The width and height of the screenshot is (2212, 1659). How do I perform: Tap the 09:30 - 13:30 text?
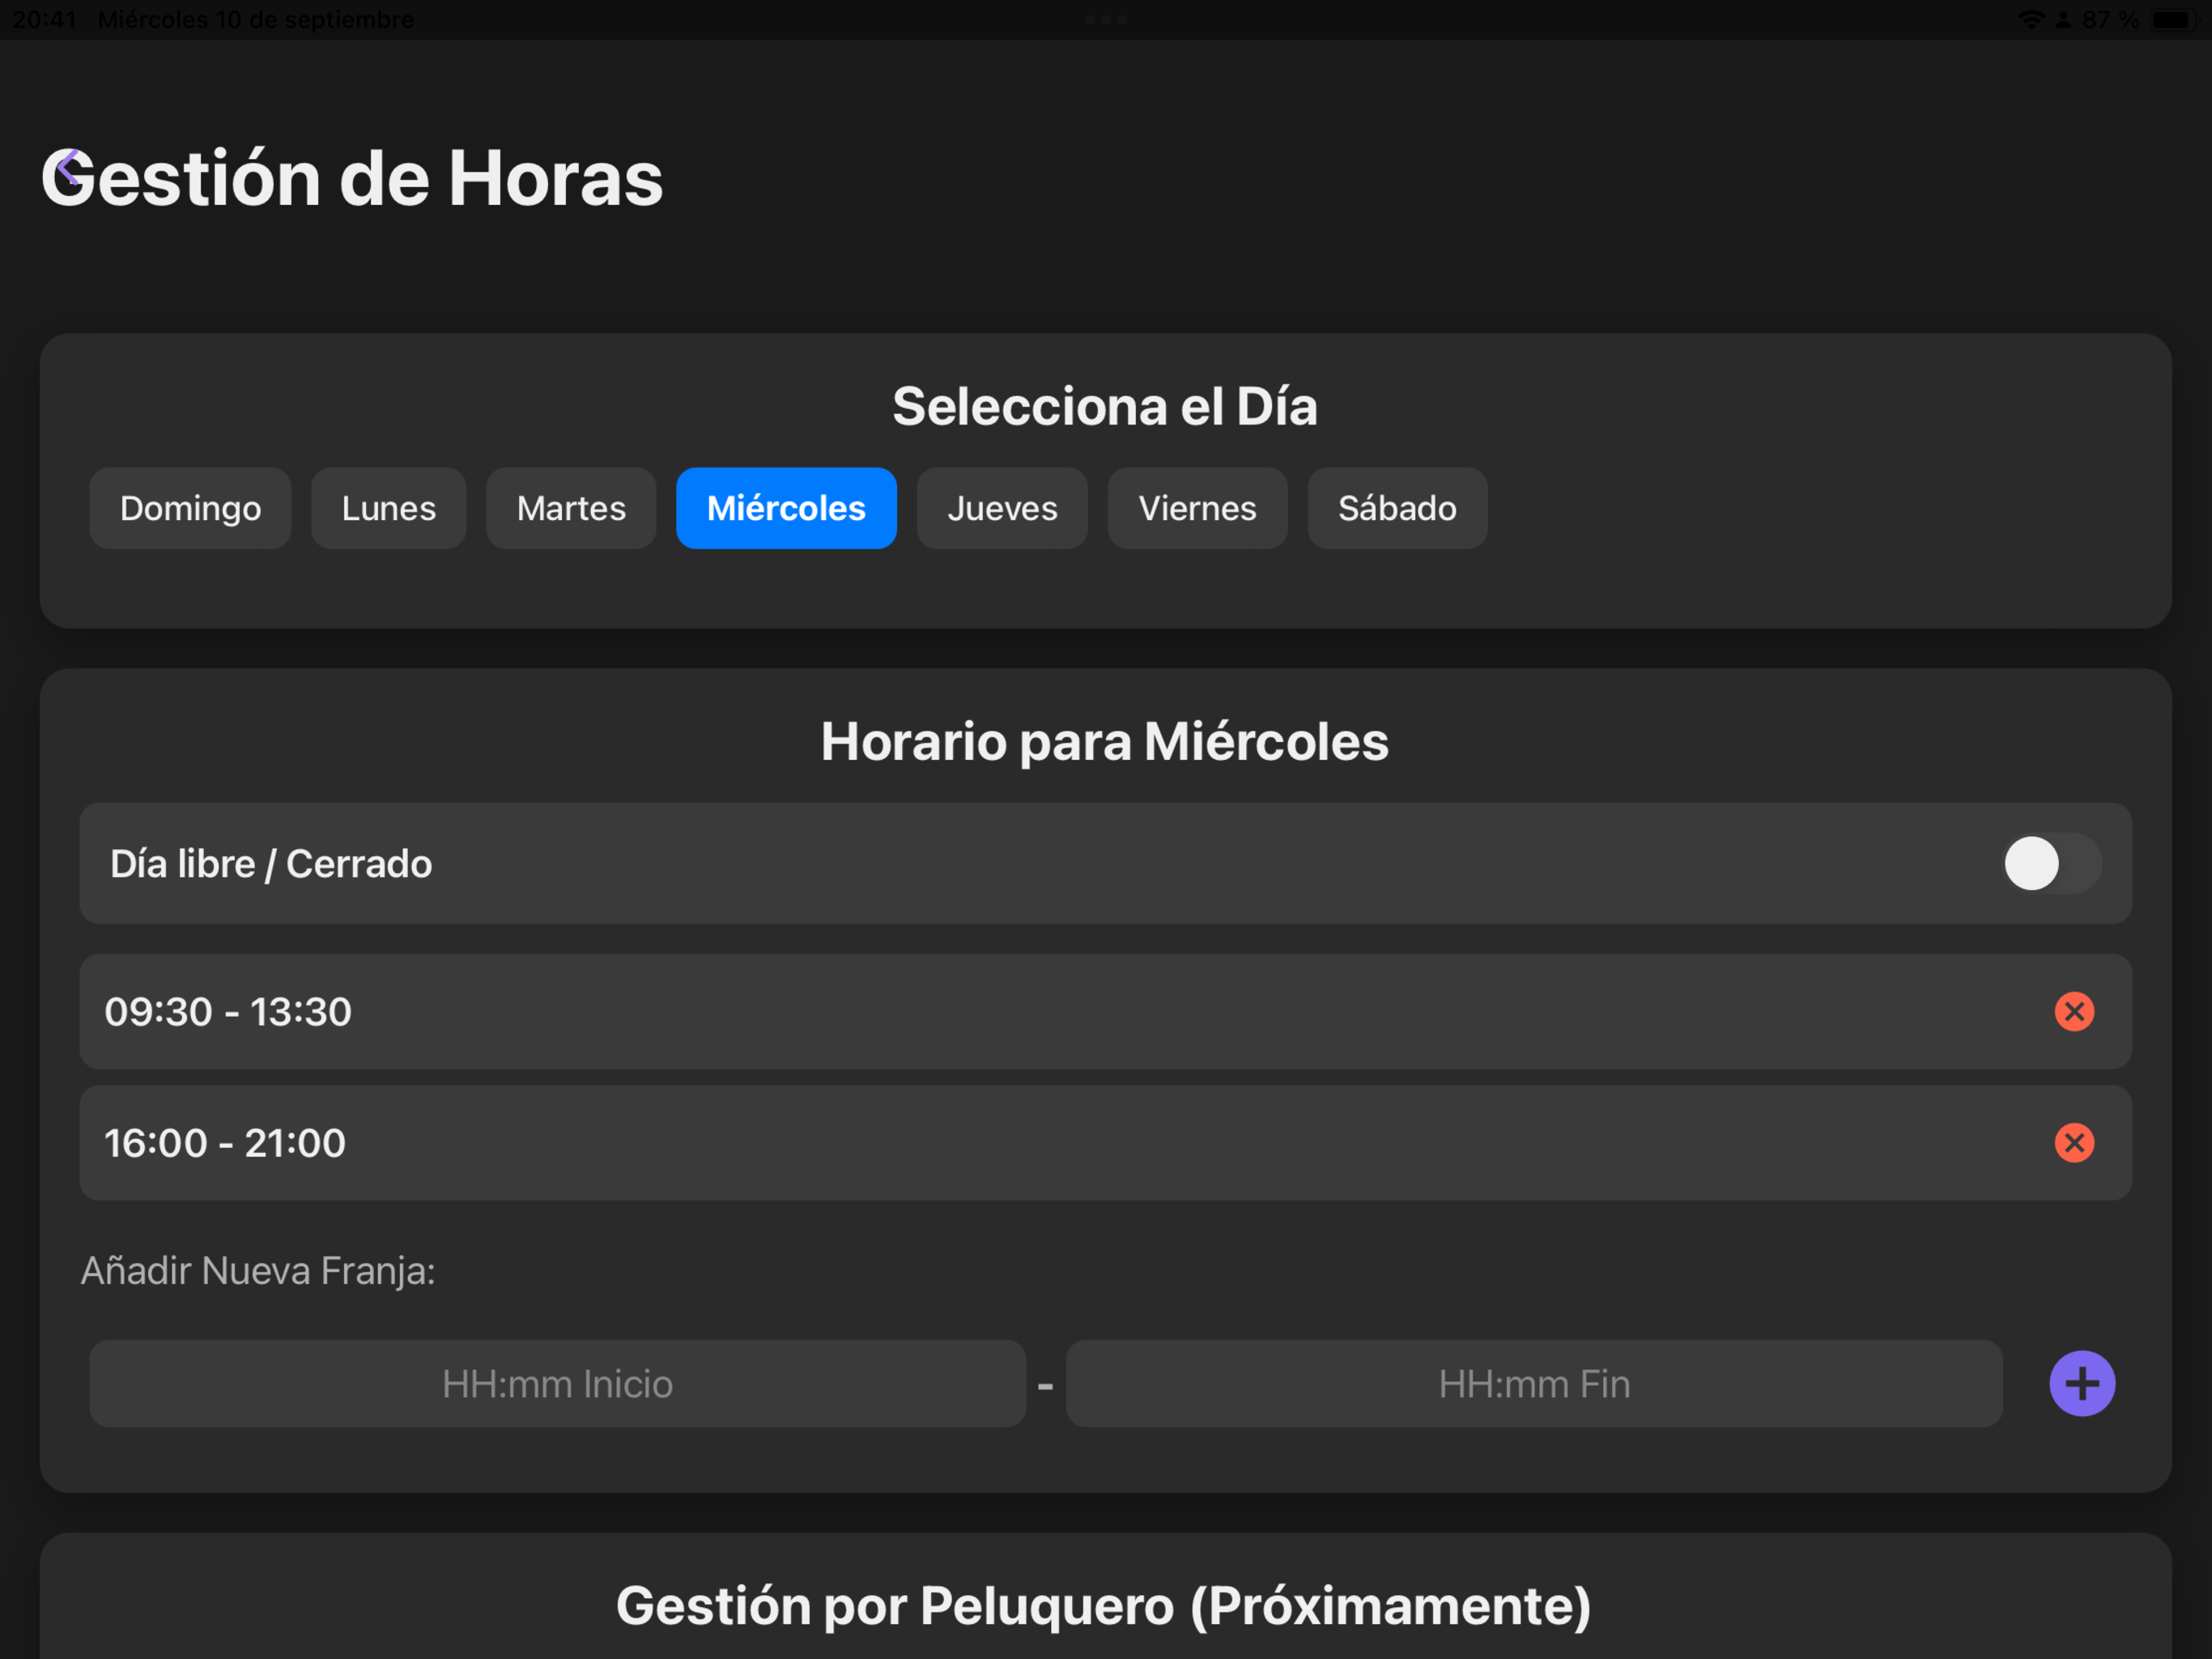228,1012
